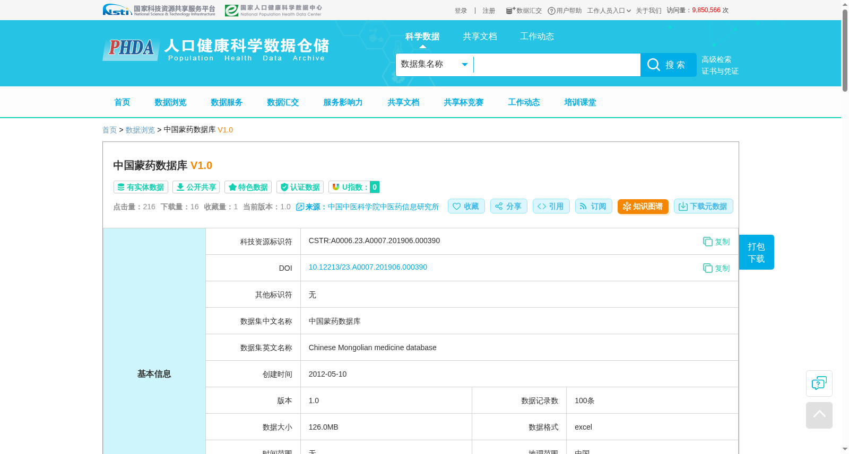
Task: Open 数据浏览 in the main navigation
Action: tap(170, 102)
